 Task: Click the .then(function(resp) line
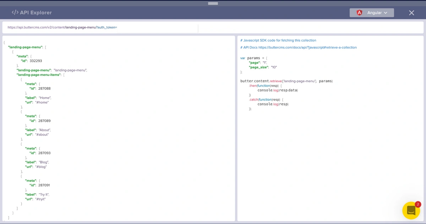(x=266, y=86)
